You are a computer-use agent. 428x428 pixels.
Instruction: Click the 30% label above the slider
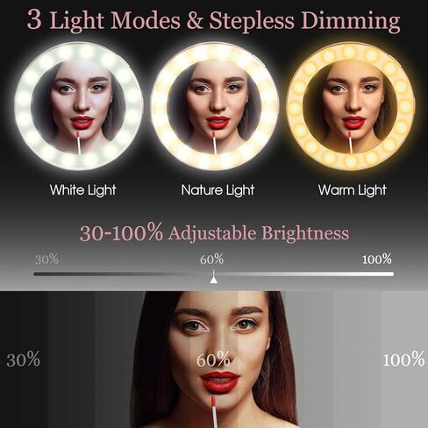click(46, 260)
